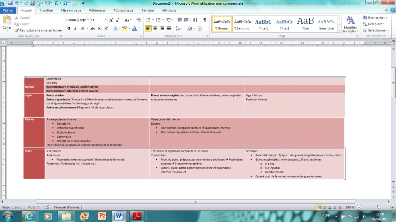Click the Remplacer tool
This screenshot has height=222, width=396.
point(373,24)
